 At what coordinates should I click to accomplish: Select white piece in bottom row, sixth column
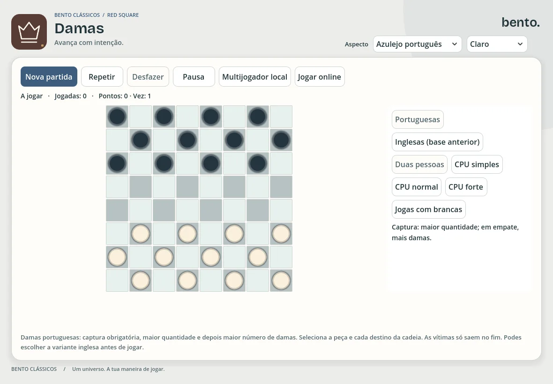coord(234,281)
